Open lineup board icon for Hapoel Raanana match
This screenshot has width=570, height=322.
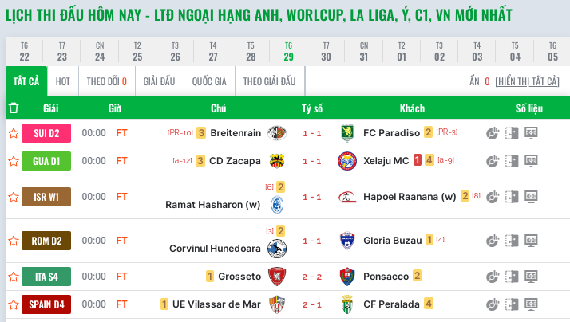[512, 197]
